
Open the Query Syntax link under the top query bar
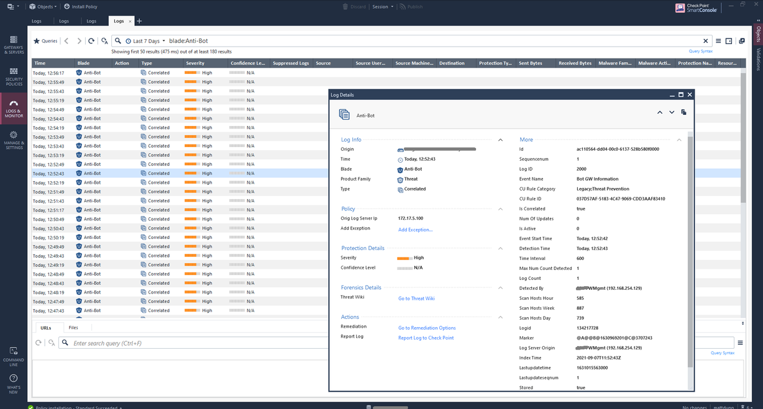[700, 52]
